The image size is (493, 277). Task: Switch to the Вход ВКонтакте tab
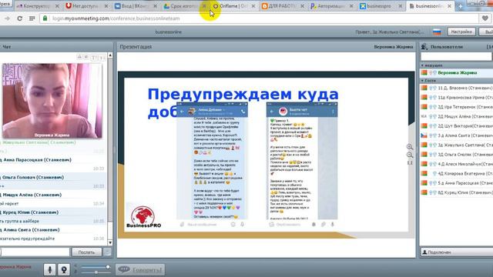(136, 6)
